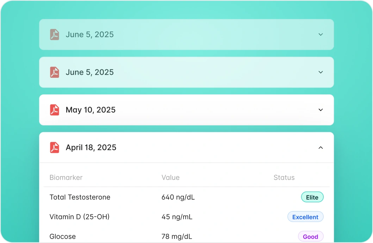Select the Total Testosterone biomarker row
373x243 pixels.
coord(80,197)
